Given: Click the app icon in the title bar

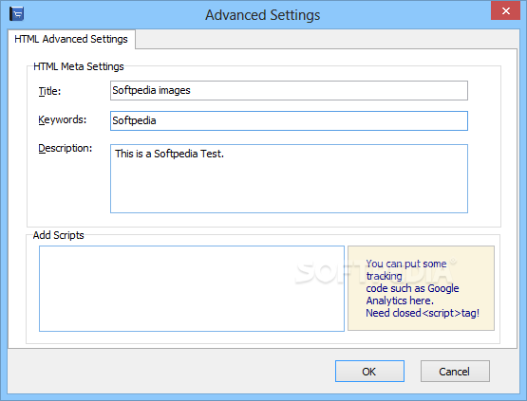Looking at the screenshot, I should (x=16, y=14).
